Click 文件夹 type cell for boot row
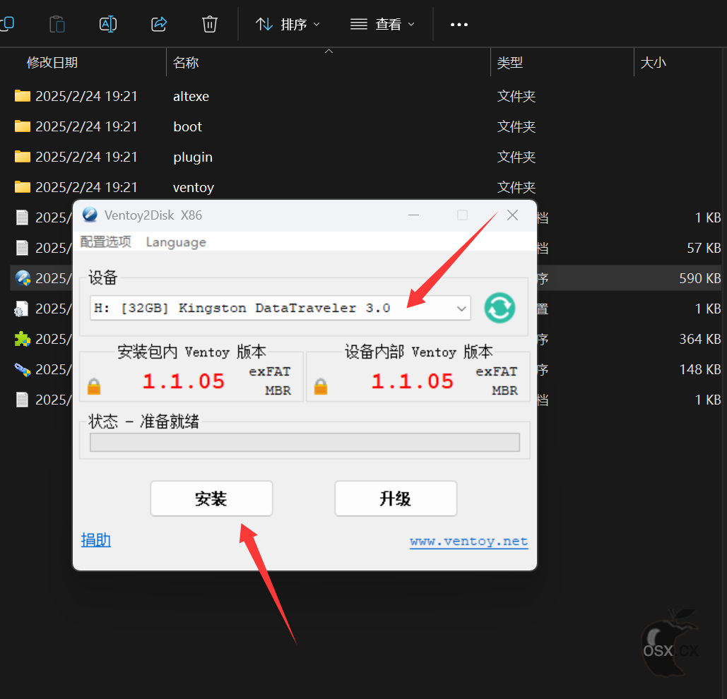The image size is (727, 699). pos(516,126)
